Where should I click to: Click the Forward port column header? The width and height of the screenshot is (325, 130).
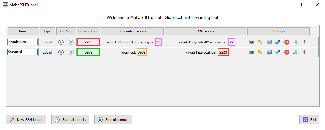(89, 31)
